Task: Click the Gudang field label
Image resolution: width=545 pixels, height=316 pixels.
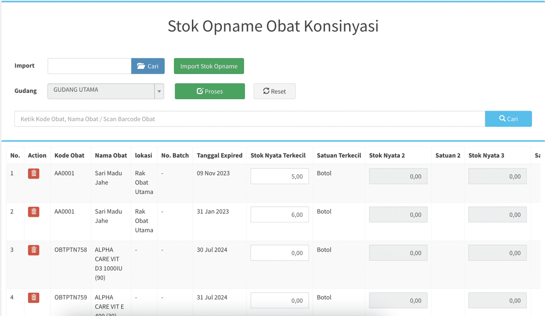Action: click(x=25, y=91)
